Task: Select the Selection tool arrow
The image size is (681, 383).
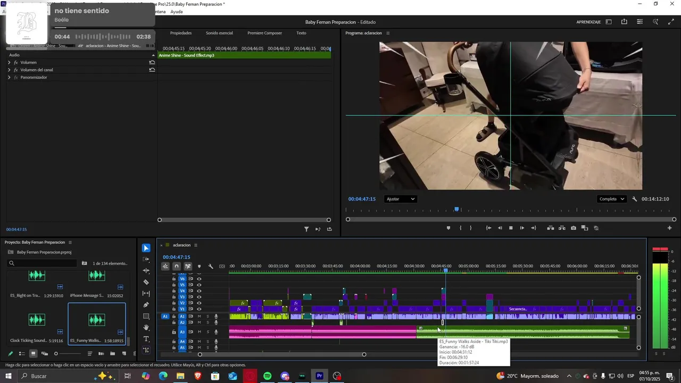Action: click(146, 248)
